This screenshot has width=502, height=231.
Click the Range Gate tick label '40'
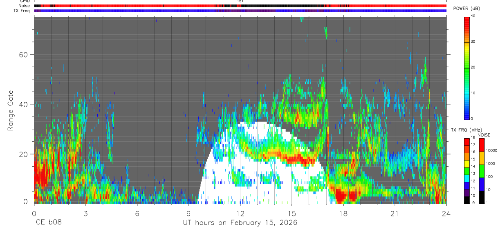[x=24, y=104]
